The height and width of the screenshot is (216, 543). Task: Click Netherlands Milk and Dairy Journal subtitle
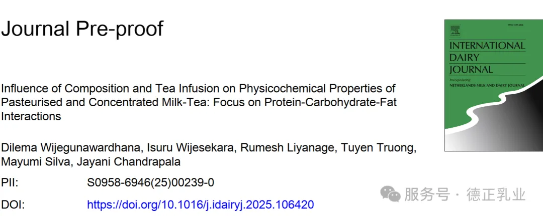487,85
